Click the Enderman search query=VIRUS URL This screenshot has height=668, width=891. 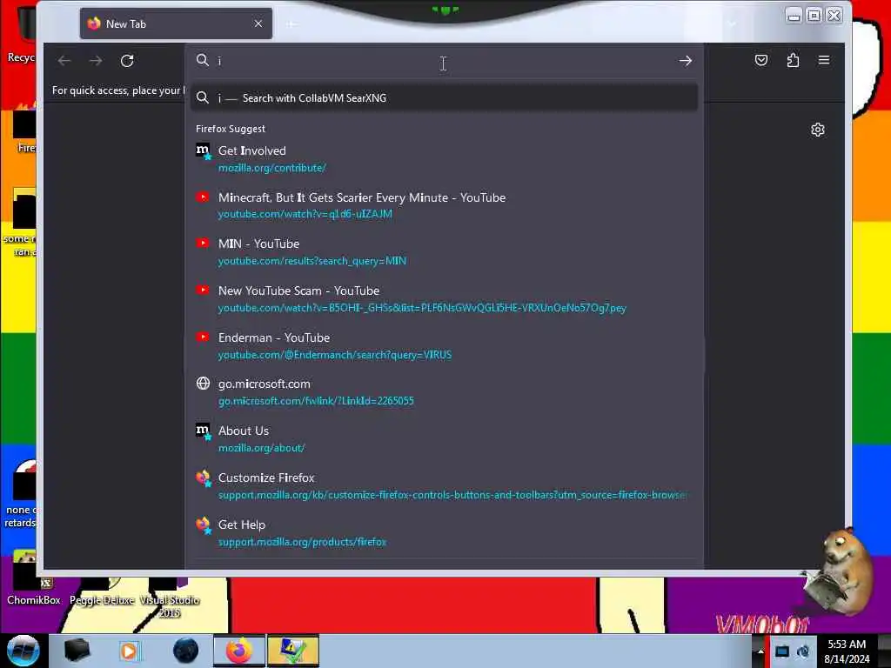pyautogui.click(x=335, y=355)
